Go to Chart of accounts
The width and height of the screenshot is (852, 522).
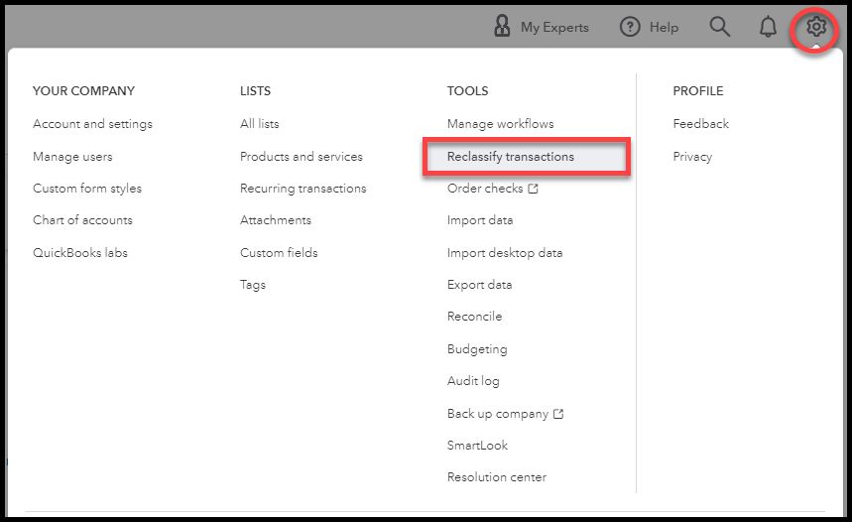[x=82, y=220]
